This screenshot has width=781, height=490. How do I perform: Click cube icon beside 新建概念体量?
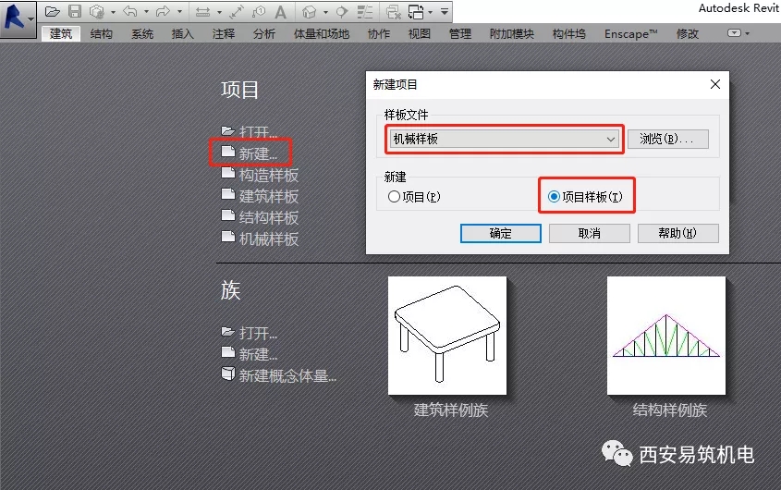tap(228, 374)
